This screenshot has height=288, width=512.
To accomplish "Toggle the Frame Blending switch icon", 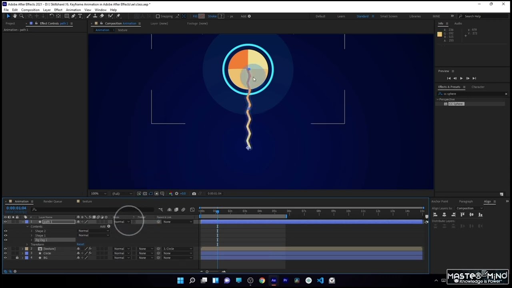I will pos(176,210).
